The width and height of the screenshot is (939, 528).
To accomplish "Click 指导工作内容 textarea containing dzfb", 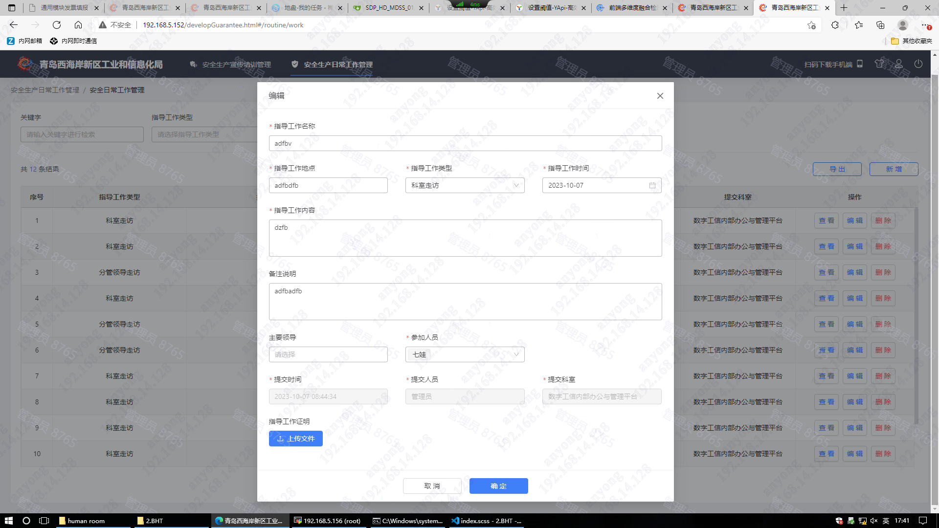I will click(x=465, y=238).
